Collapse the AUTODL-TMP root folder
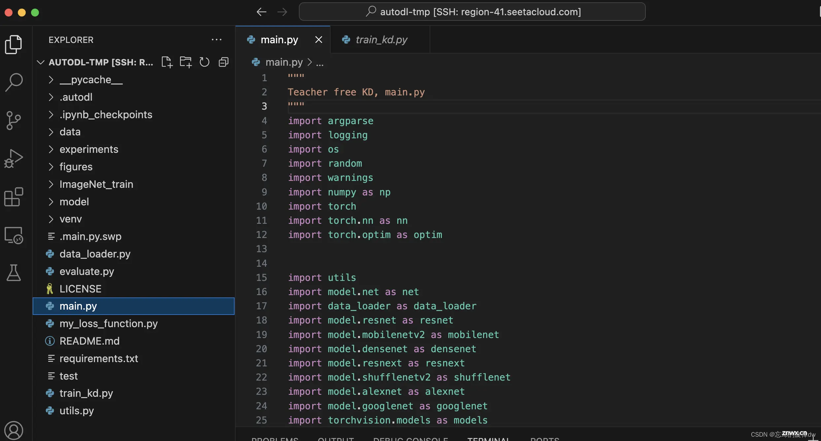This screenshot has width=821, height=441. tap(41, 62)
